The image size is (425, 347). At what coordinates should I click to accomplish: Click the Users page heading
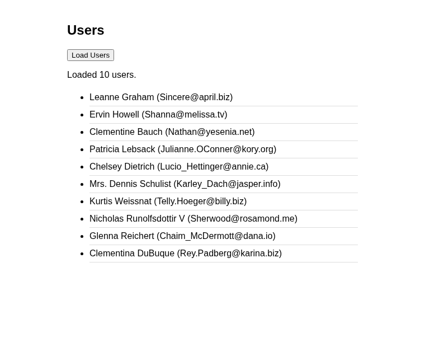[x=86, y=30]
